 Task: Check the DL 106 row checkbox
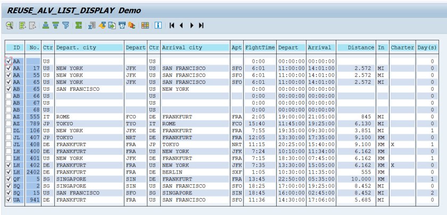click(9, 131)
